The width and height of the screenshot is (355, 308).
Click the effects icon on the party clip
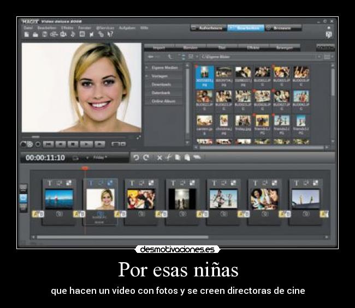pyautogui.click(x=151, y=183)
